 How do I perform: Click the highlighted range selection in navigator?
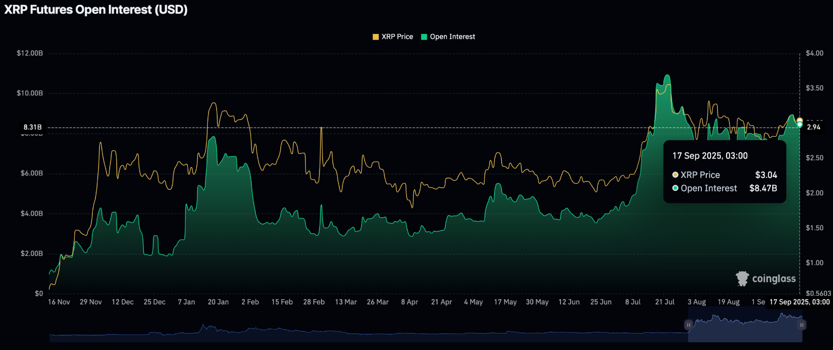click(745, 327)
